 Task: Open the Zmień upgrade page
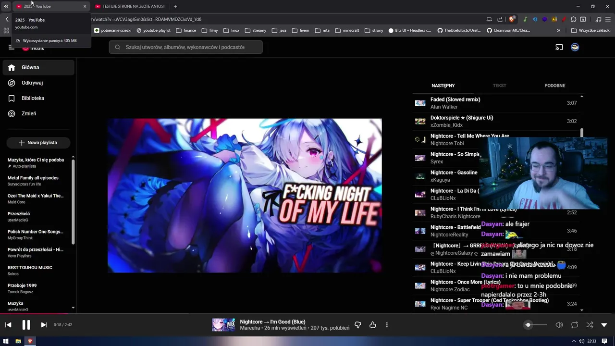(38, 114)
